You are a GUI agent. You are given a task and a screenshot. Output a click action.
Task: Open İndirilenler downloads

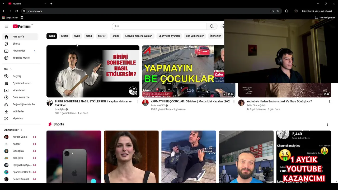click(20, 111)
